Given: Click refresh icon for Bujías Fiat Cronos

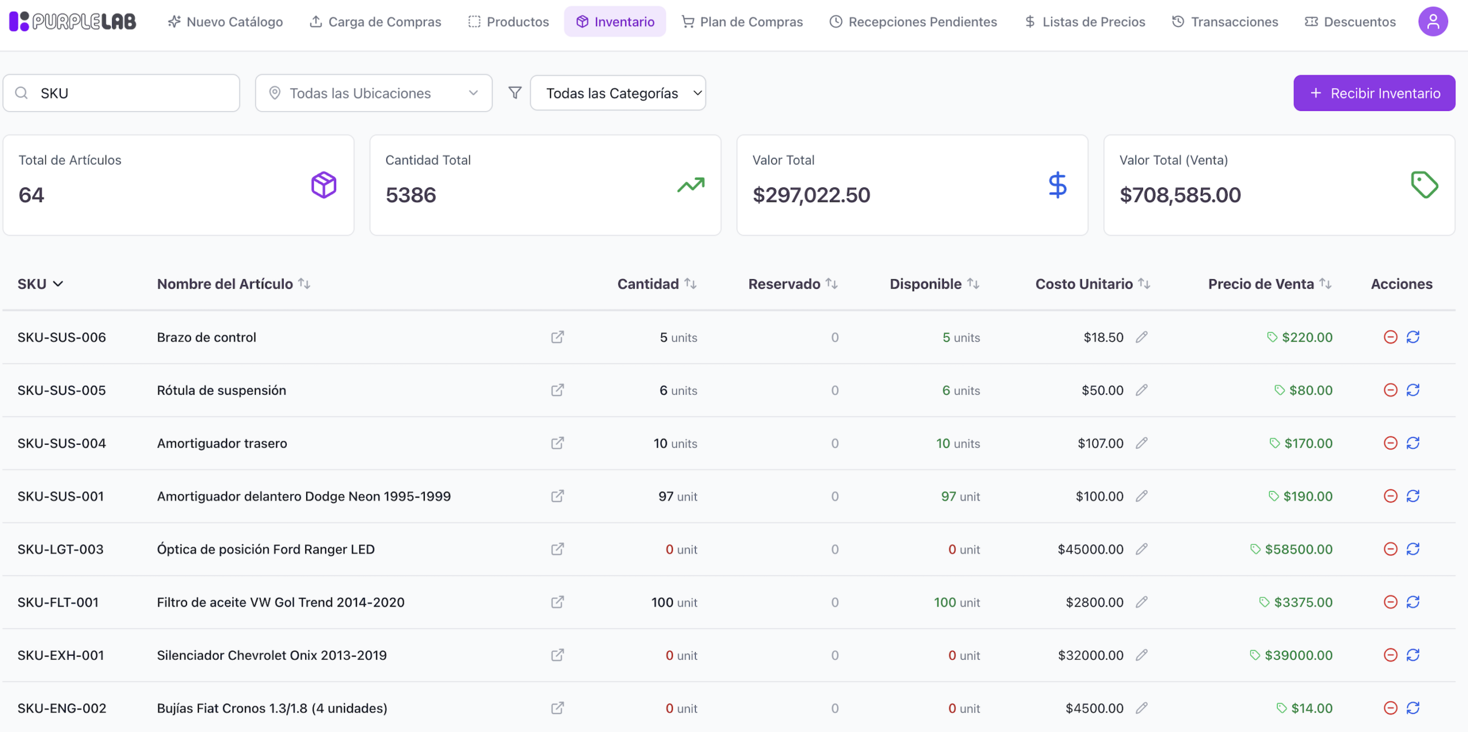Looking at the screenshot, I should click(1413, 708).
